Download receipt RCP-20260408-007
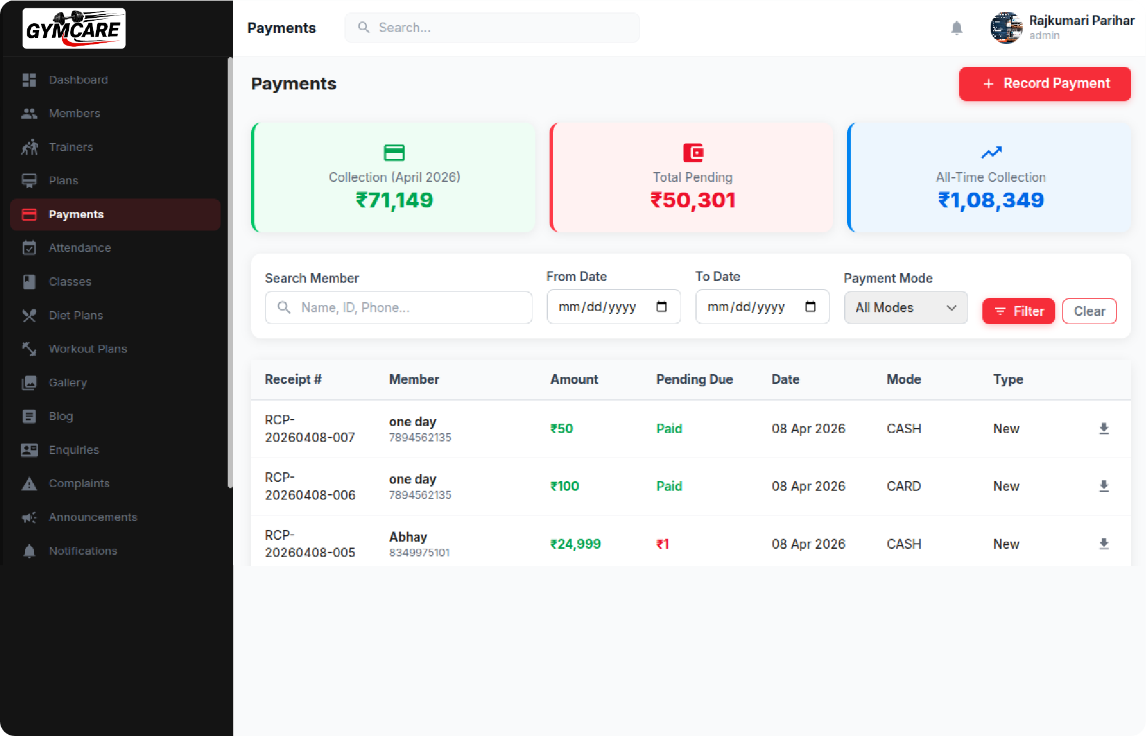The width and height of the screenshot is (1146, 736). 1104,428
